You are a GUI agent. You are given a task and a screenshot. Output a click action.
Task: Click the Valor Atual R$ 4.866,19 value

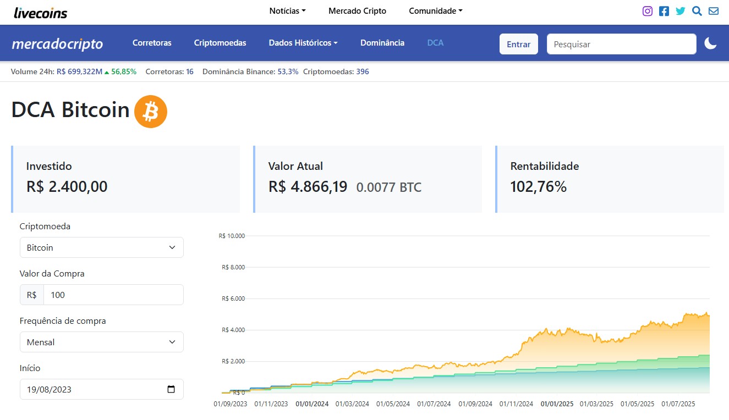point(308,187)
